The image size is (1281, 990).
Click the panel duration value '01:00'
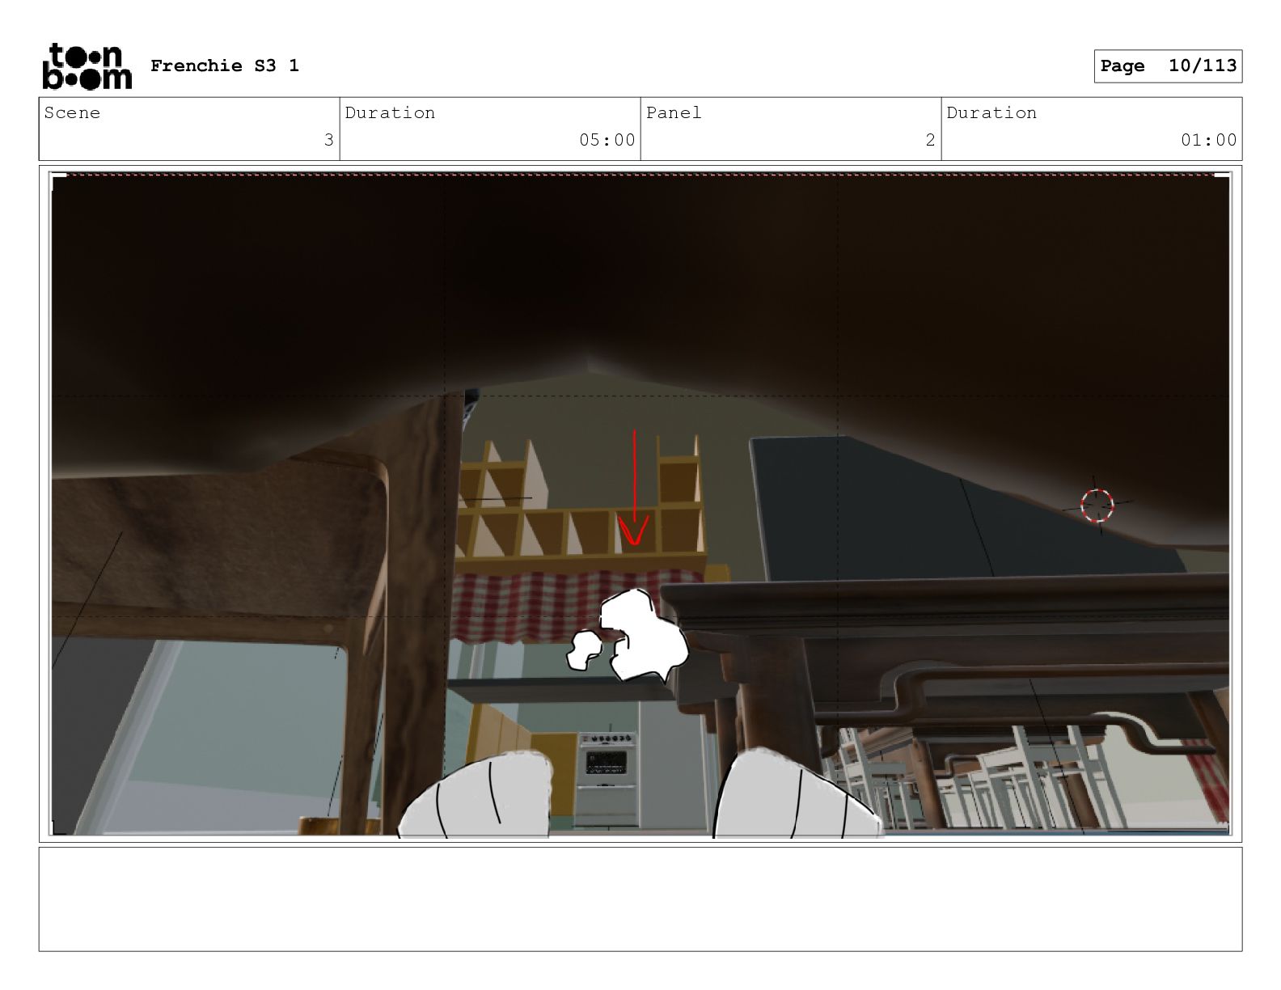click(x=1208, y=140)
